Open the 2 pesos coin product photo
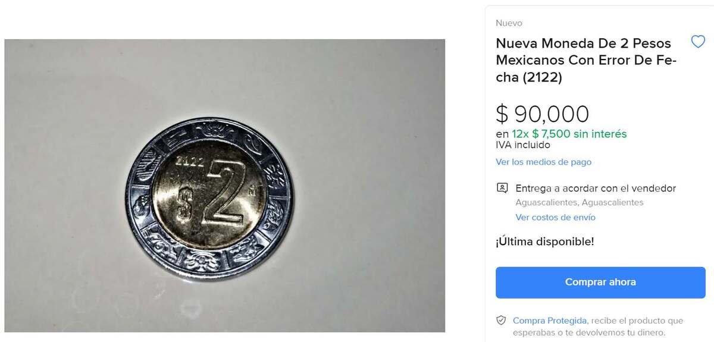 [224, 186]
